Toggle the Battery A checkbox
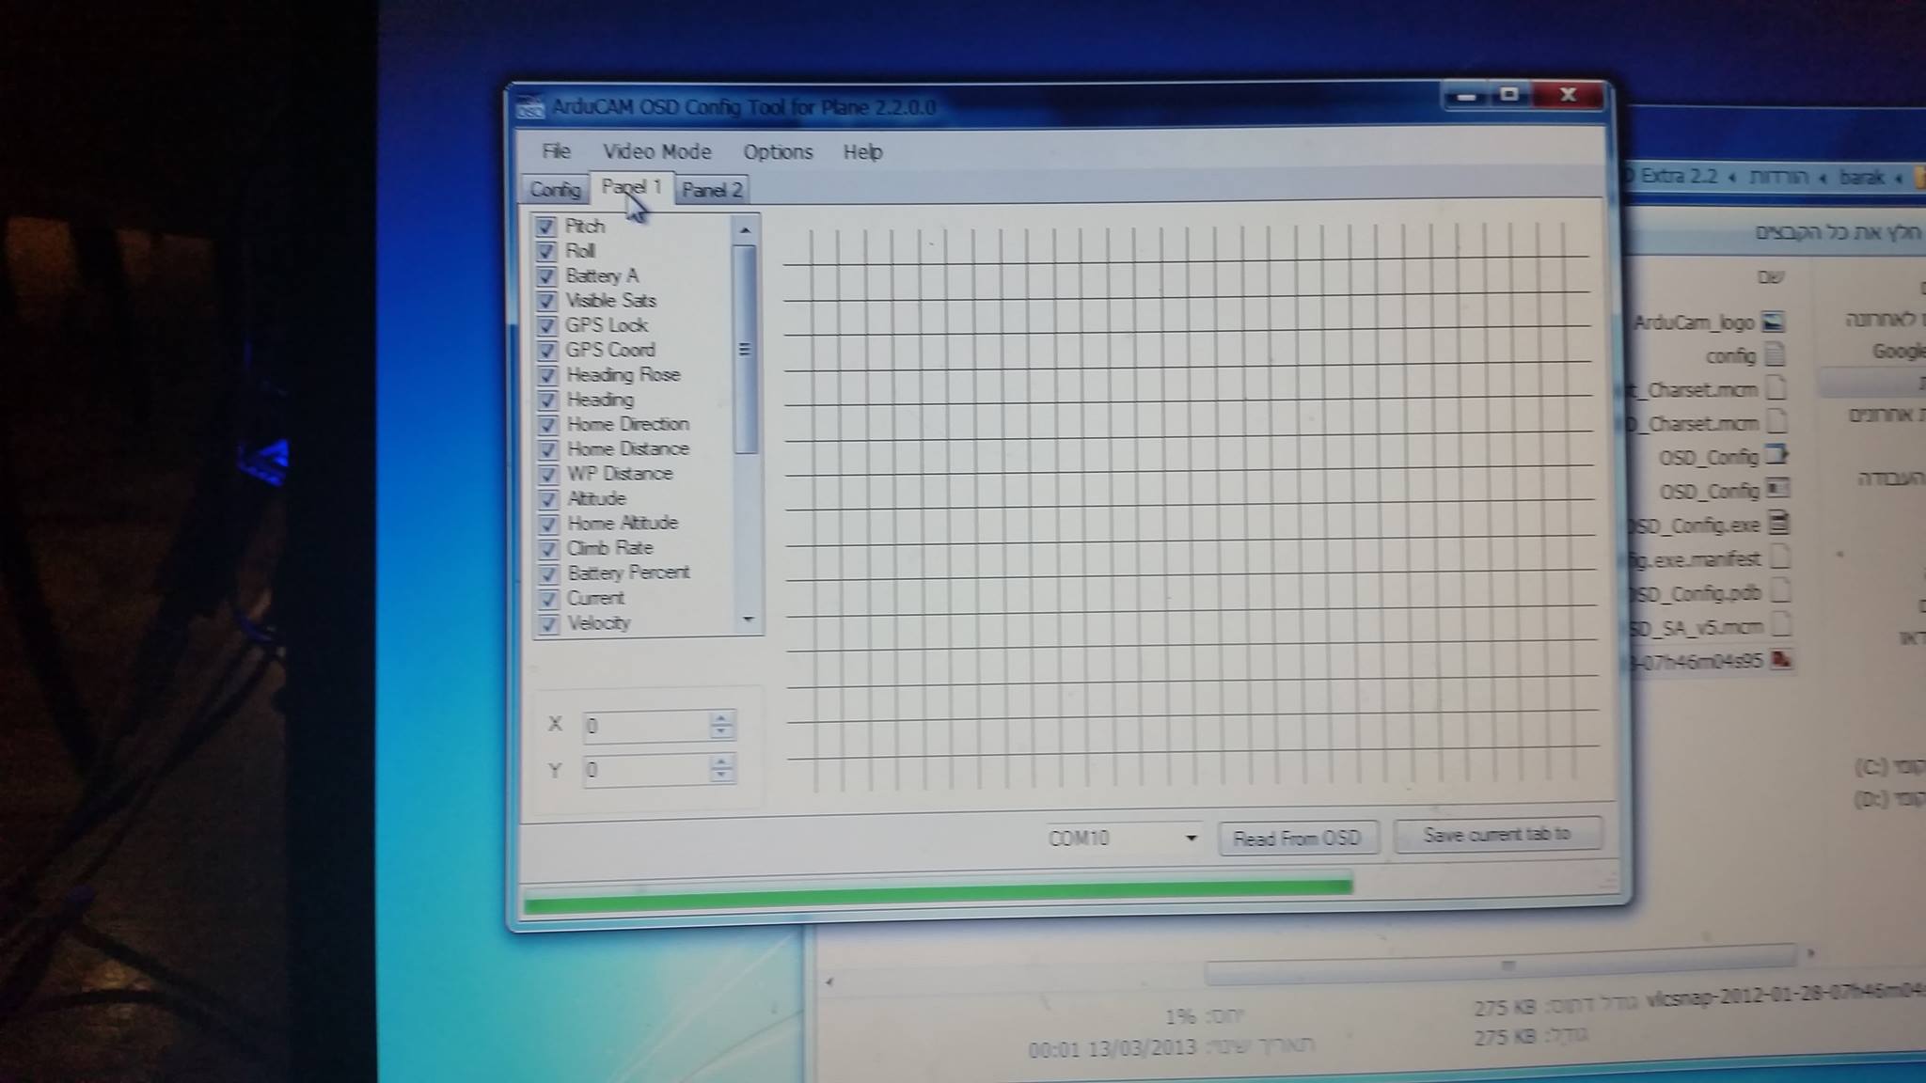This screenshot has height=1083, width=1926. point(545,275)
